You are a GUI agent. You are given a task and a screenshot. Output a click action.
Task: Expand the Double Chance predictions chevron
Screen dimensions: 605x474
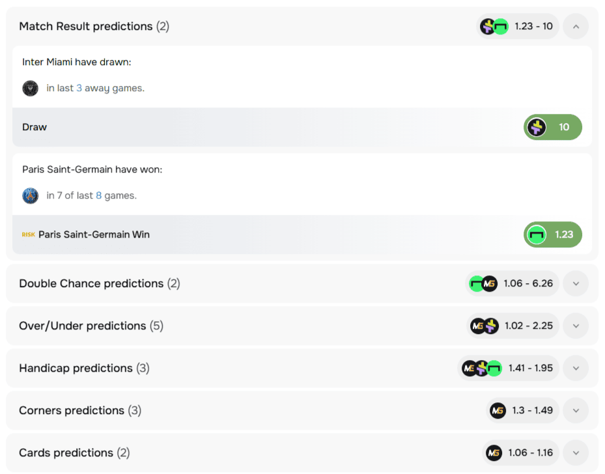(x=576, y=283)
